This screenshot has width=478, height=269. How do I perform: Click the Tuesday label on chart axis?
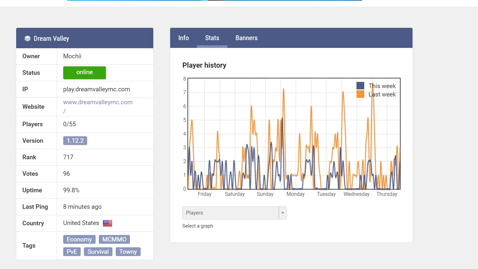(x=326, y=194)
